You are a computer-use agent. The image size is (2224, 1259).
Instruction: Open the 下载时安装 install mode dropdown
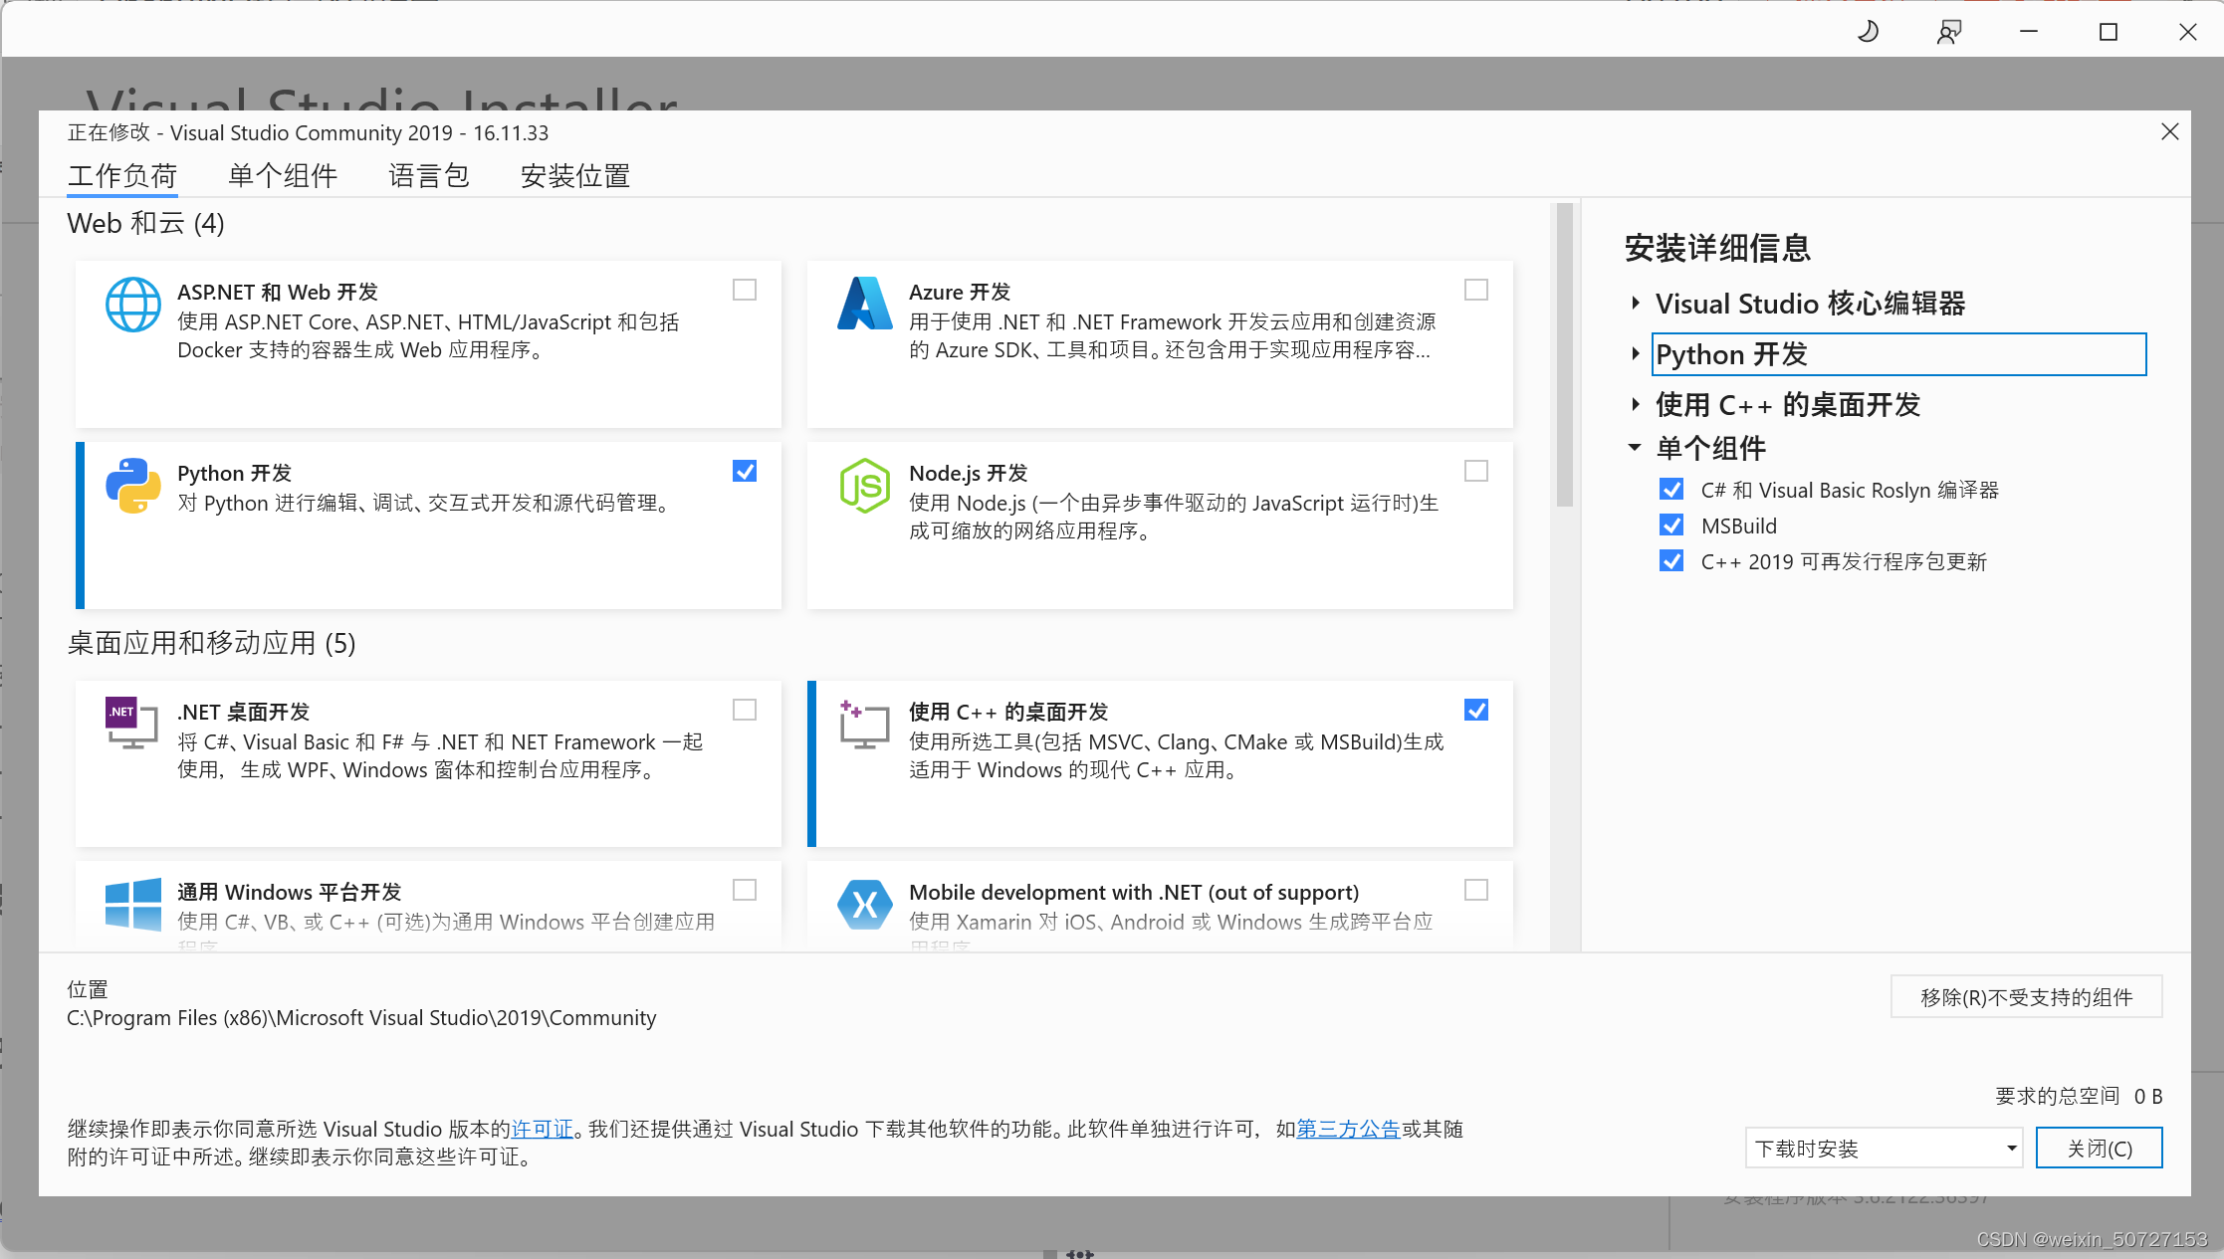[x=1884, y=1148]
